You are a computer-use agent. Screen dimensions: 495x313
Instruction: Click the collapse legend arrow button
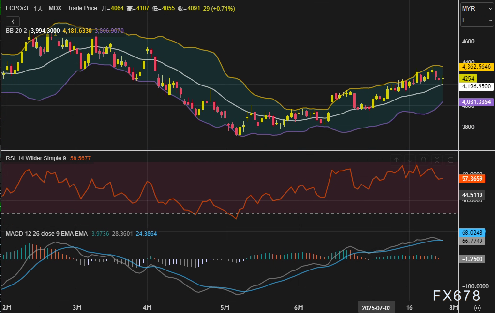(13, 21)
